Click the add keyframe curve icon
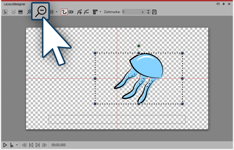Image resolution: width=234 pixels, height=150 pixels. pos(79,12)
